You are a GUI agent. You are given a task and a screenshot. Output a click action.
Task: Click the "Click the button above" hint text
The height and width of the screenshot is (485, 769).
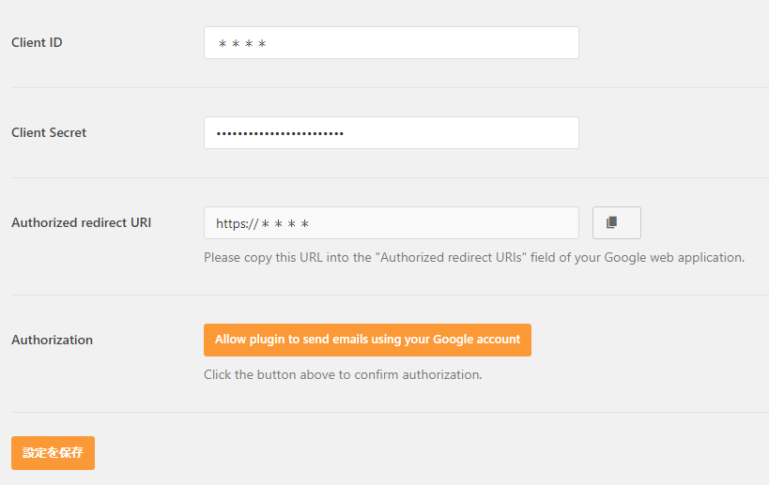coord(343,374)
